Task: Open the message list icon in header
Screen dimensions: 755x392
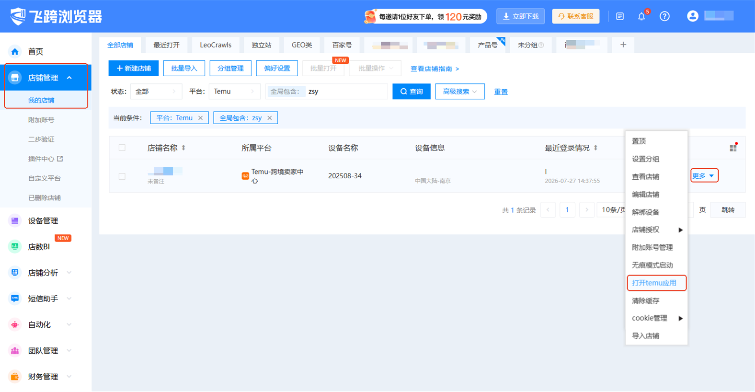Action: point(620,16)
